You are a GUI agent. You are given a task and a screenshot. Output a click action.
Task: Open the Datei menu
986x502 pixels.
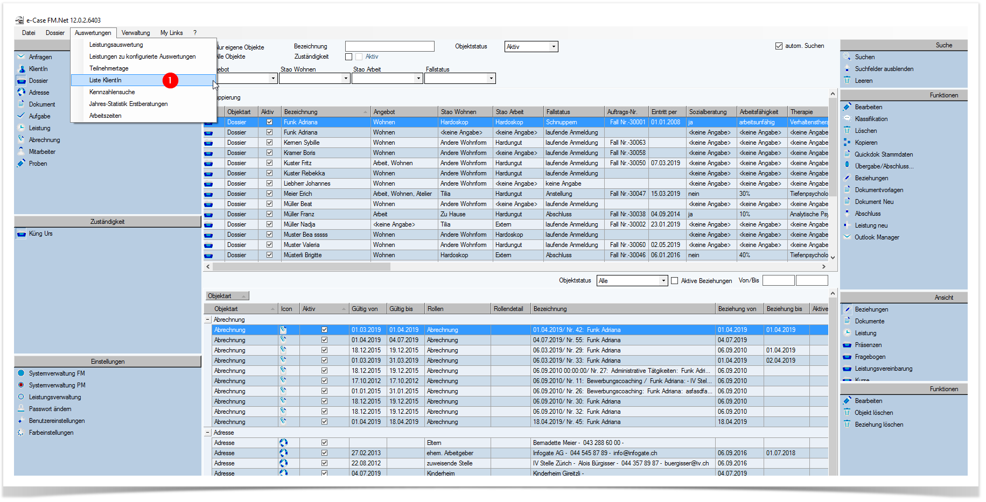click(x=29, y=33)
